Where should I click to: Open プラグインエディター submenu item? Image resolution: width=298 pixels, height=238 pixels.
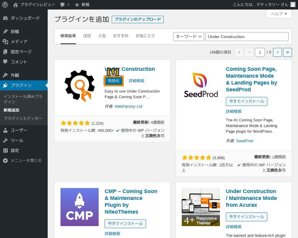(23, 118)
